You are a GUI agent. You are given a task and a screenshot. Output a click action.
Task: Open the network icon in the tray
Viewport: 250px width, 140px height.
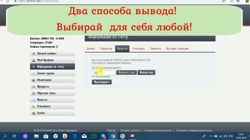click(x=220, y=136)
